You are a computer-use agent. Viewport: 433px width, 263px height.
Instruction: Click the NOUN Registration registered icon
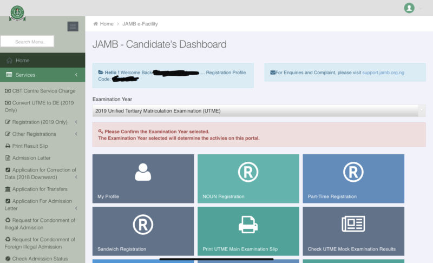pos(248,172)
